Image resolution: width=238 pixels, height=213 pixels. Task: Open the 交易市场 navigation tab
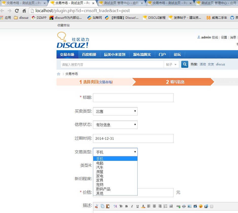point(67,54)
